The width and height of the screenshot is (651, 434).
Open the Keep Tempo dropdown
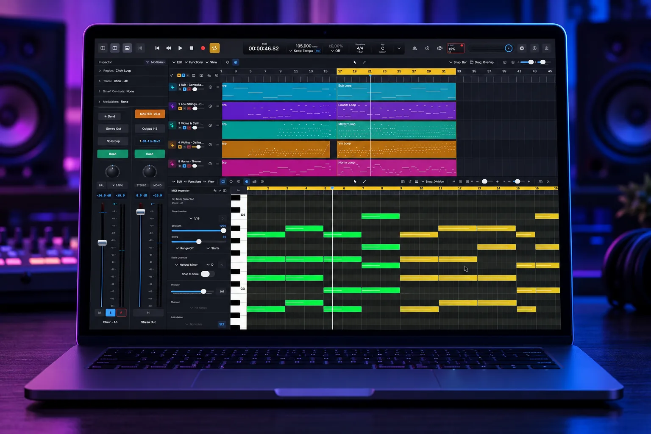pos(301,51)
